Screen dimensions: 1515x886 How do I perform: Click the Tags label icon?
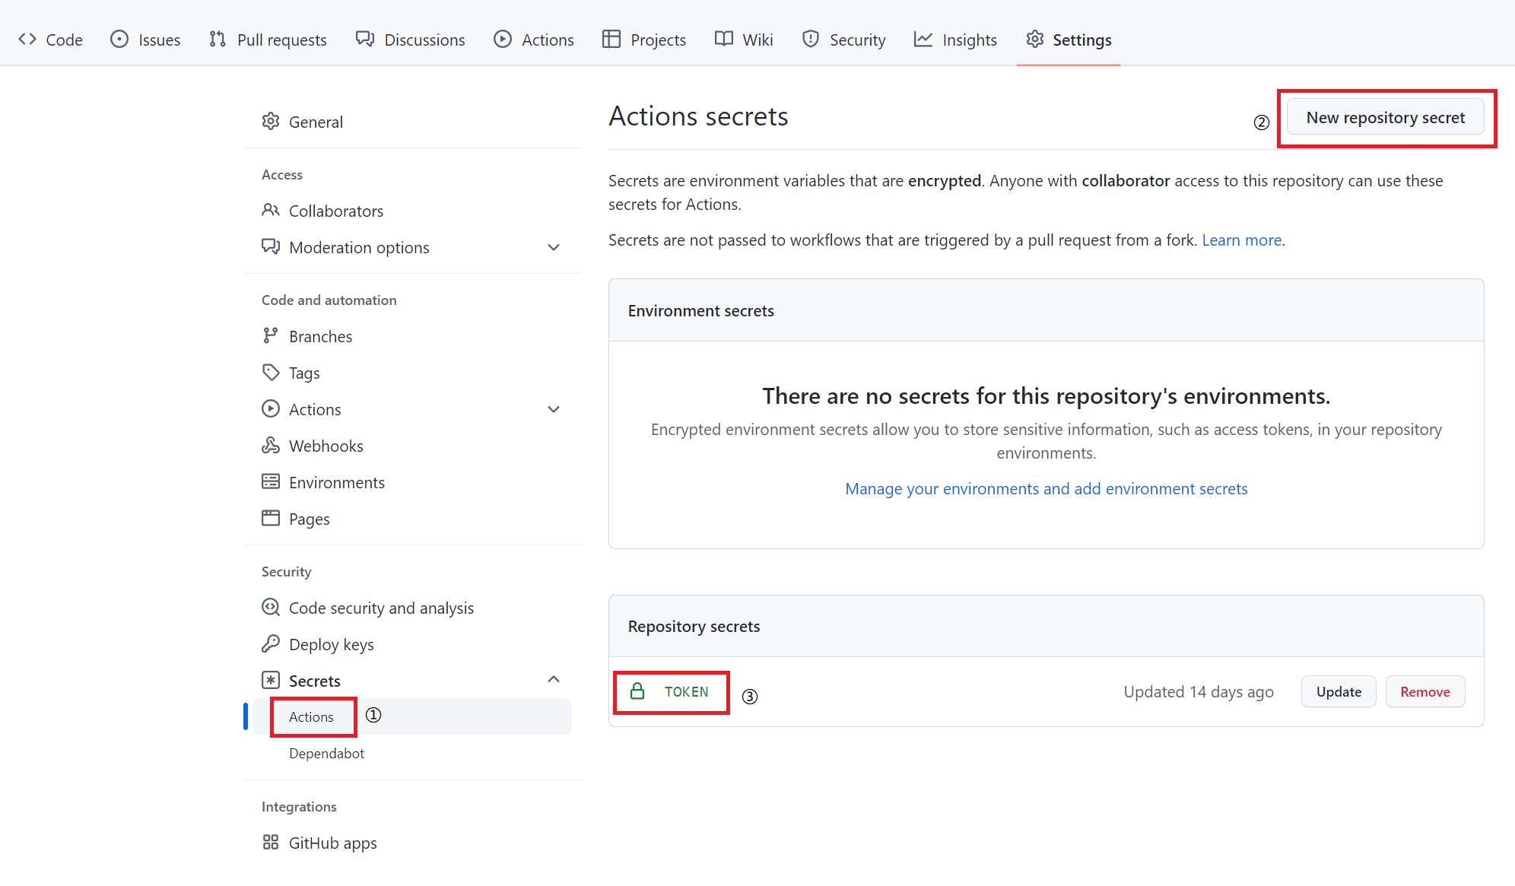coord(271,372)
